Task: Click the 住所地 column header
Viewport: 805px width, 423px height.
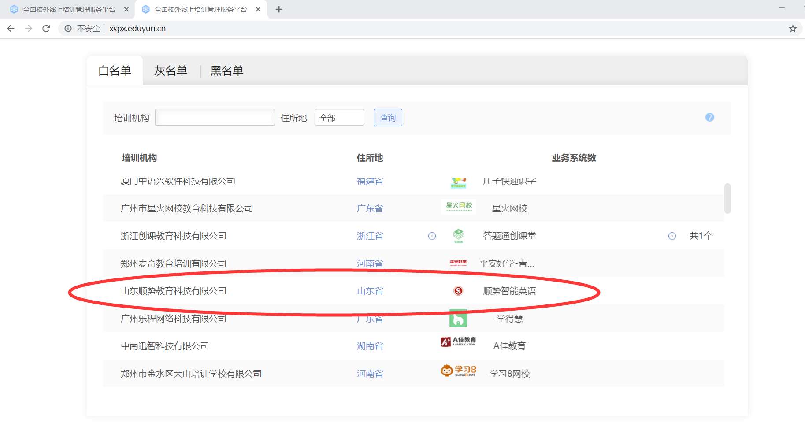Action: tap(370, 158)
